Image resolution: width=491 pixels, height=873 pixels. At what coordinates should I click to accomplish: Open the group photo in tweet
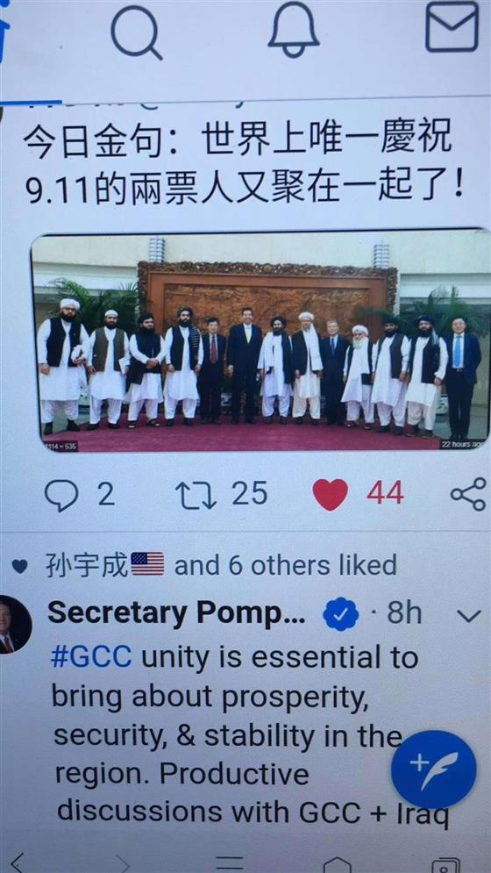point(260,341)
